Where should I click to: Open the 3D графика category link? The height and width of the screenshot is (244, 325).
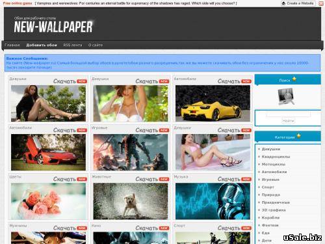274,210
